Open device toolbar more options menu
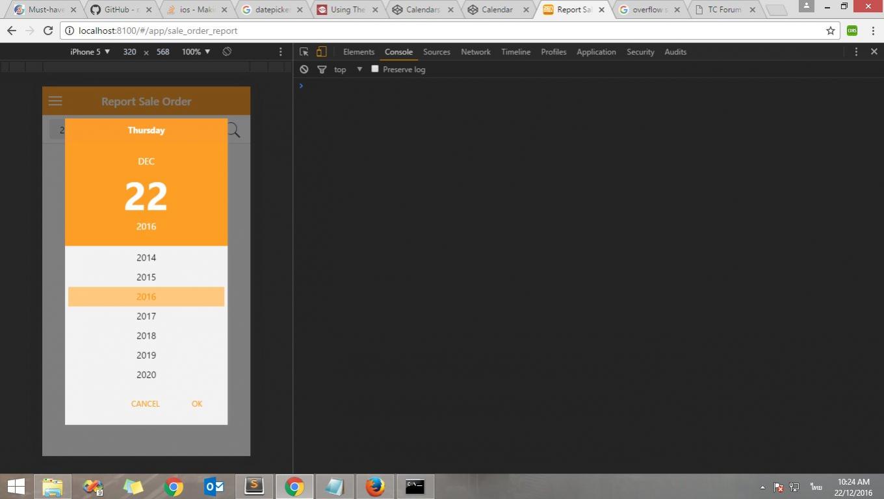Viewport: 884px width, 499px height. 281,52
